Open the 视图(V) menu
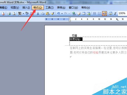 tap(15, 8)
